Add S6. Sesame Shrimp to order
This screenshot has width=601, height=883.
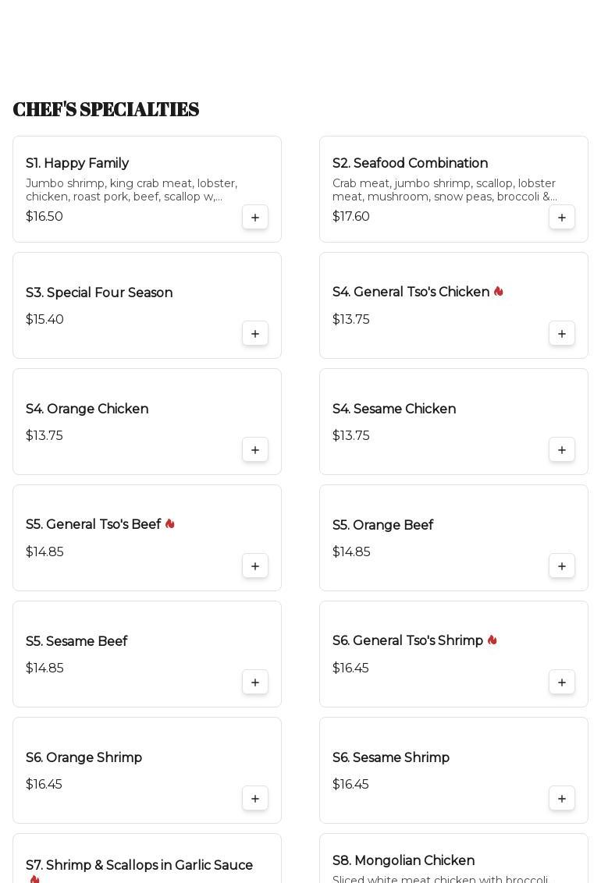[562, 799]
